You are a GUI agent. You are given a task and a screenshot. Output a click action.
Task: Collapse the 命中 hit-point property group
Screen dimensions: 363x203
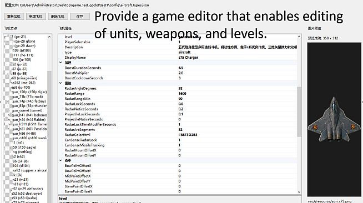60,160
